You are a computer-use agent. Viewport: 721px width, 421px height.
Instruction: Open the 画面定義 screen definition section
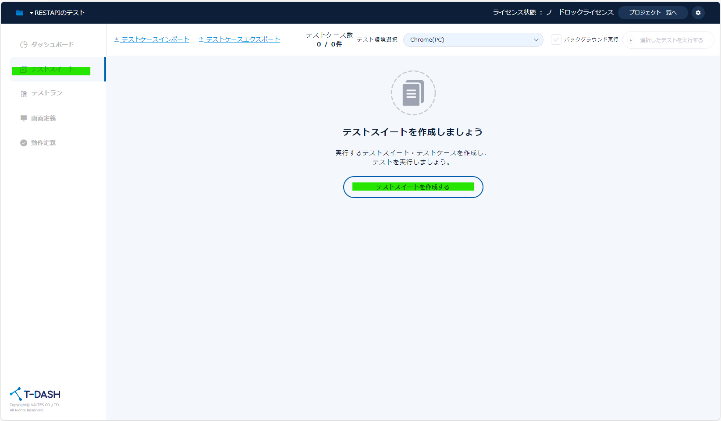coord(44,118)
